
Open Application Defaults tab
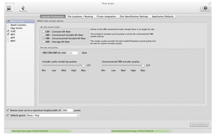tap(163, 16)
